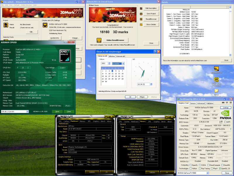
Task: Open the Időzóna tab in date dialog
Action: [x=112, y=56]
